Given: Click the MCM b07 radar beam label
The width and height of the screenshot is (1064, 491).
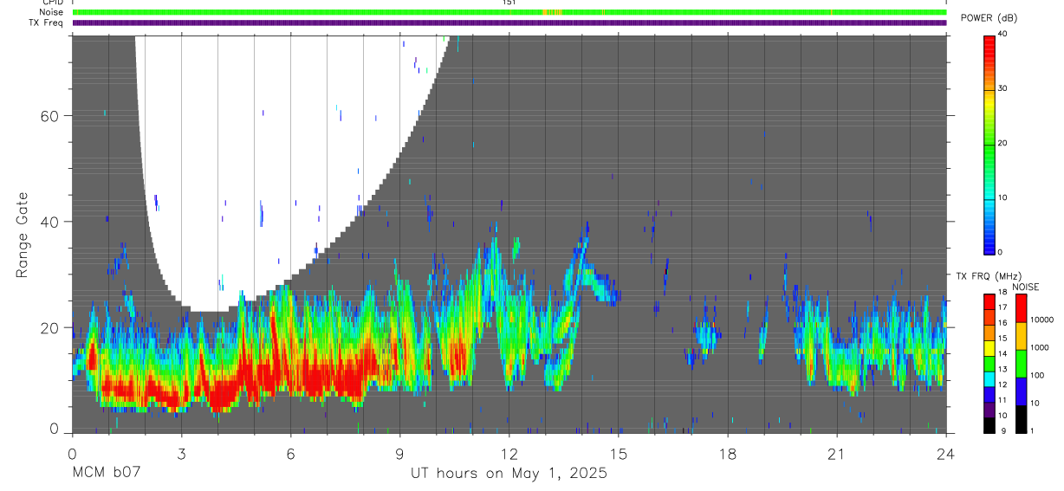Looking at the screenshot, I should coord(106,473).
